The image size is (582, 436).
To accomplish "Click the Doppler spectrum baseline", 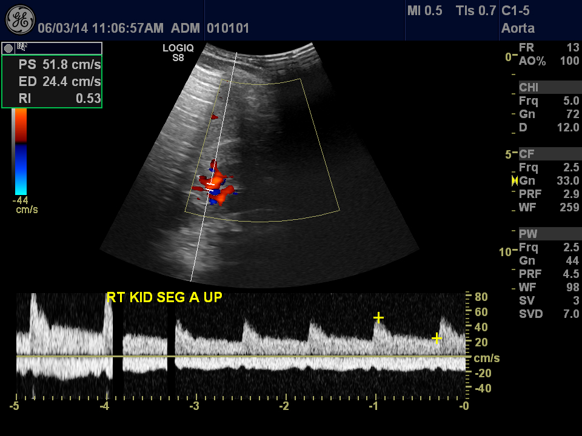I will point(242,357).
